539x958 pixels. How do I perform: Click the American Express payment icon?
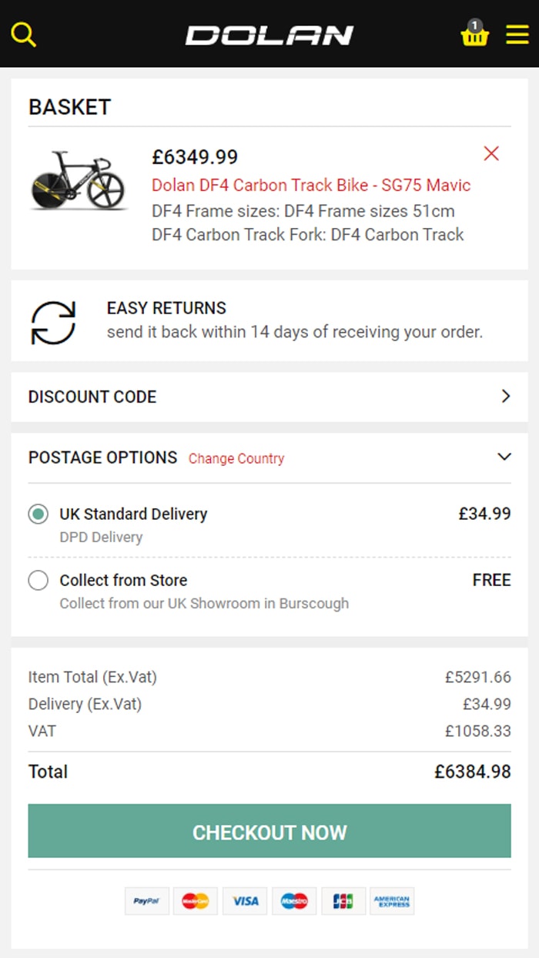(x=392, y=900)
